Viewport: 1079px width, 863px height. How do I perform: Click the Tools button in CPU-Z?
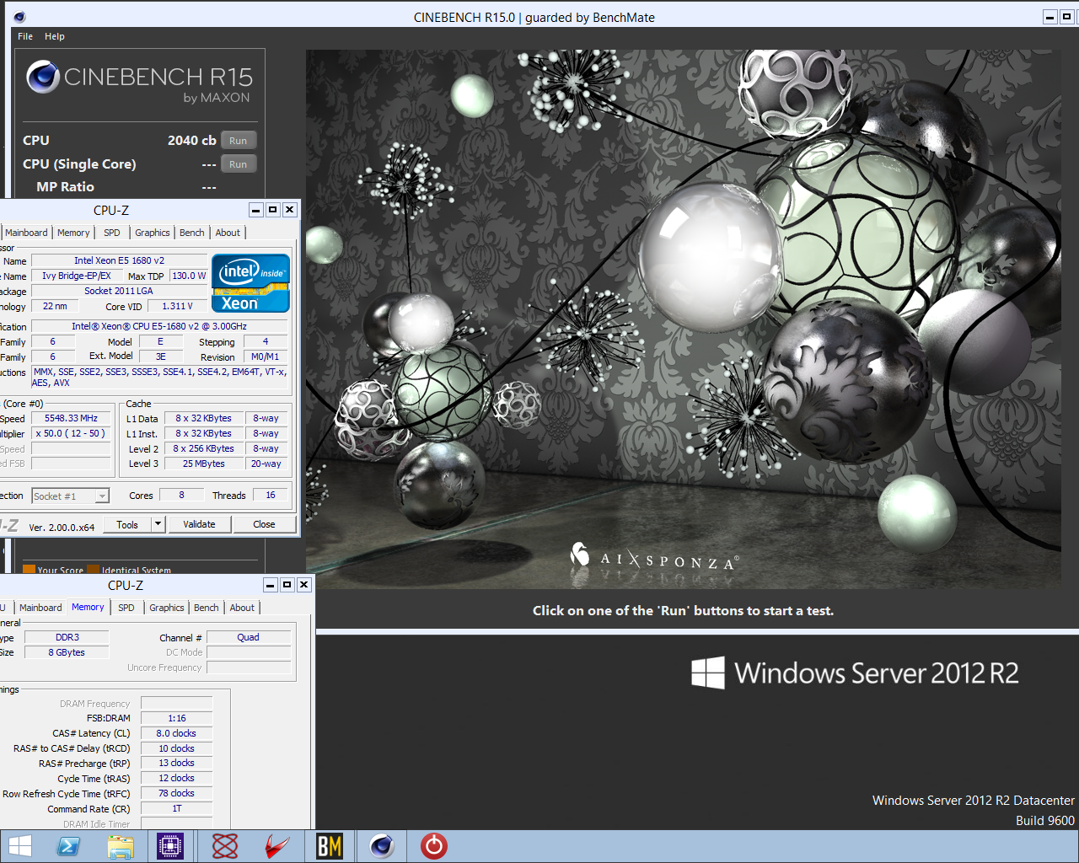pos(127,524)
